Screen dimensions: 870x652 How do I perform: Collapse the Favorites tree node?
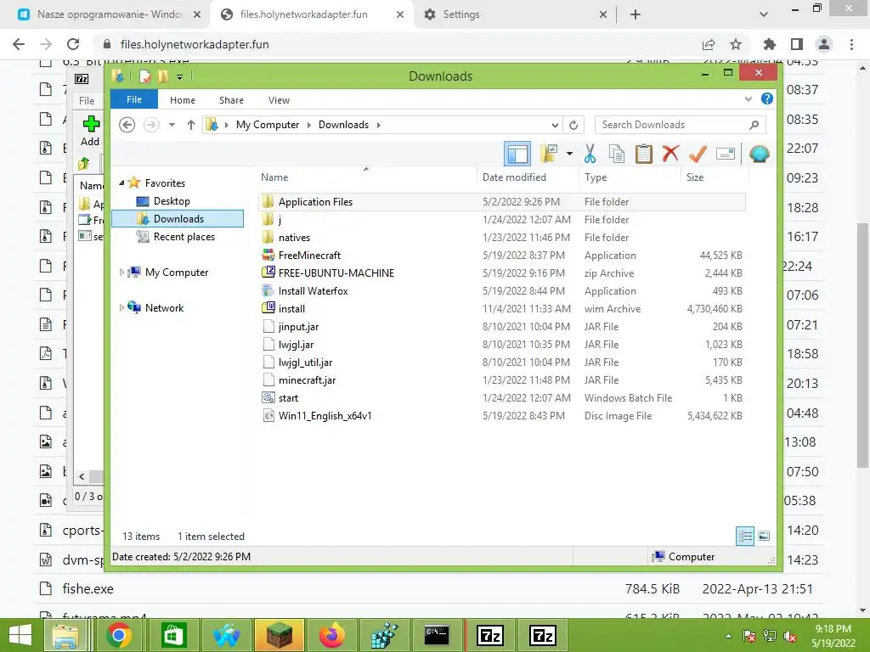pyautogui.click(x=122, y=183)
